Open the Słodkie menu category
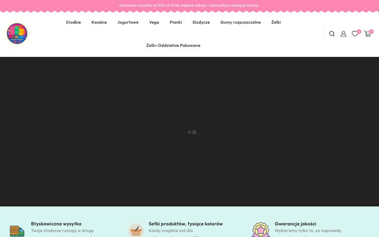This screenshot has width=379, height=237. point(73,22)
